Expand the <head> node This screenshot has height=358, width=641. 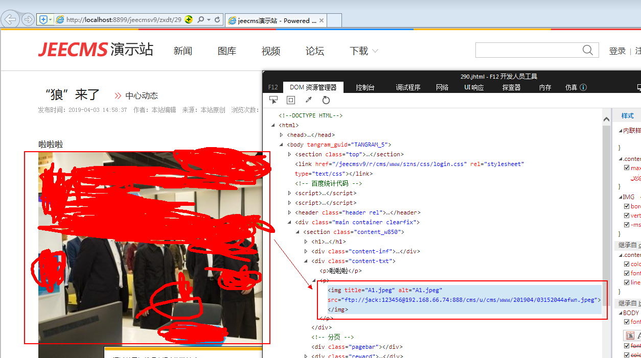pyautogui.click(x=282, y=135)
